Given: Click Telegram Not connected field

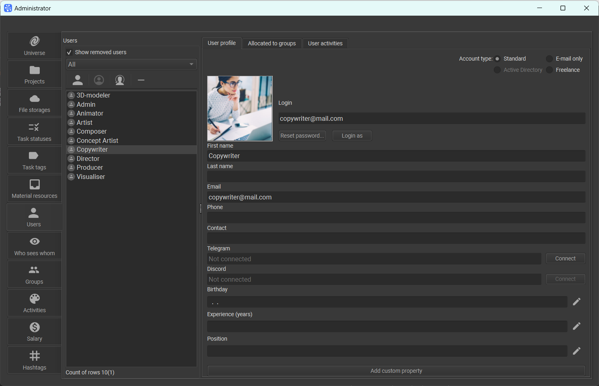Looking at the screenshot, I should click(374, 259).
